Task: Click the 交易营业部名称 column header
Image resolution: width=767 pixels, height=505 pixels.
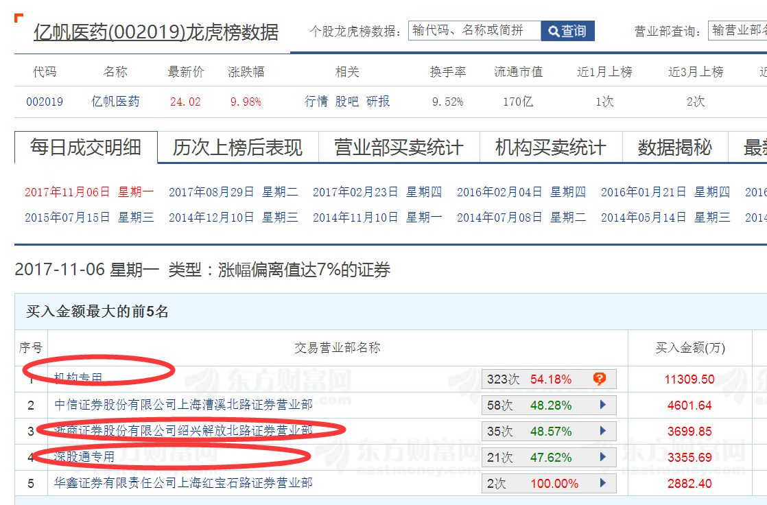Action: [338, 348]
